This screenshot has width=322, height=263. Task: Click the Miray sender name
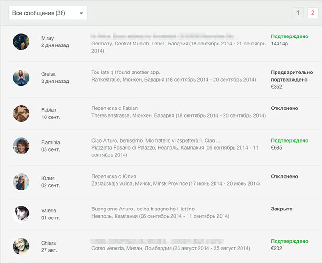coord(47,38)
